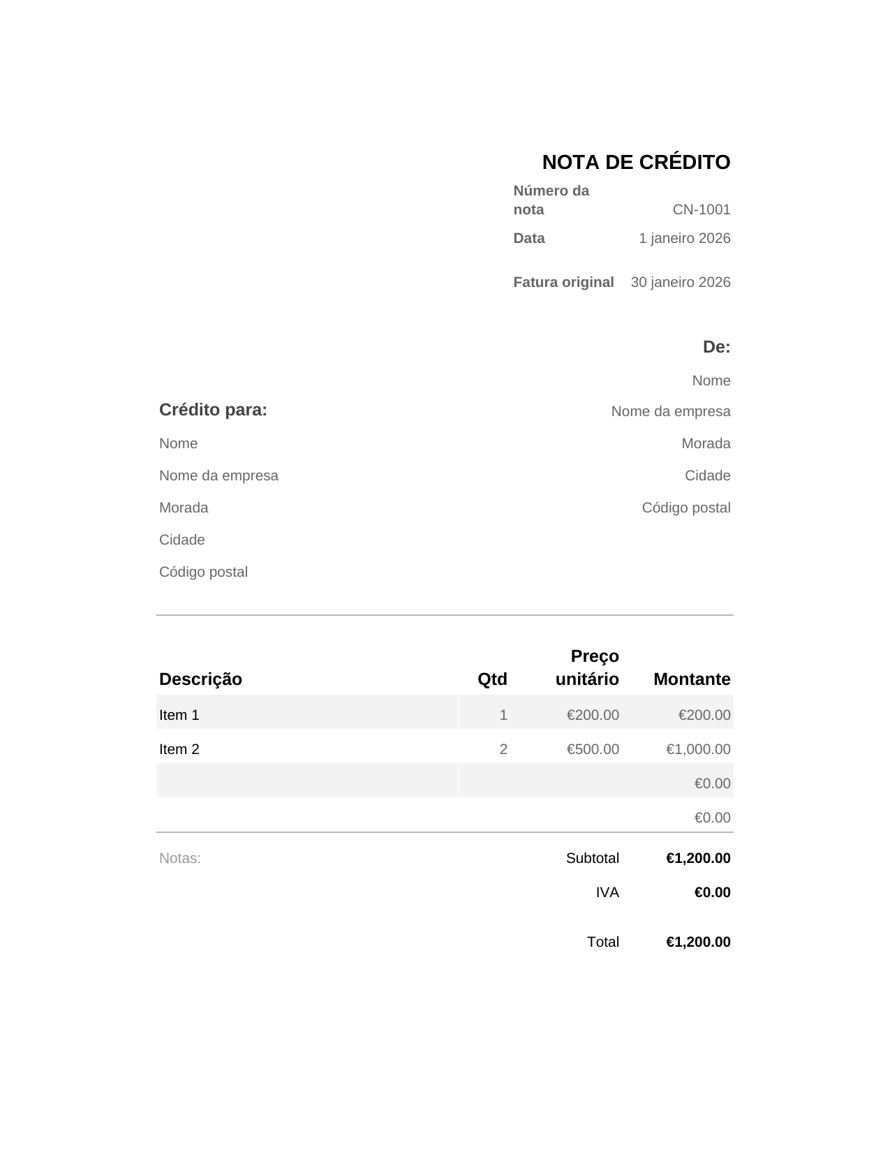Click the Código postal under De:
Viewport: 890px width, 1152px height.
tap(686, 508)
